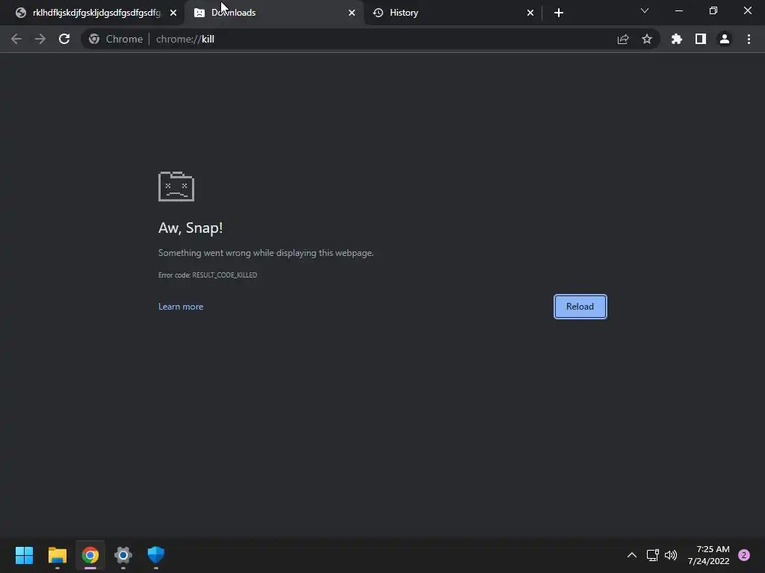Image resolution: width=765 pixels, height=573 pixels.
Task: Close the Chrome window
Action: tap(747, 10)
